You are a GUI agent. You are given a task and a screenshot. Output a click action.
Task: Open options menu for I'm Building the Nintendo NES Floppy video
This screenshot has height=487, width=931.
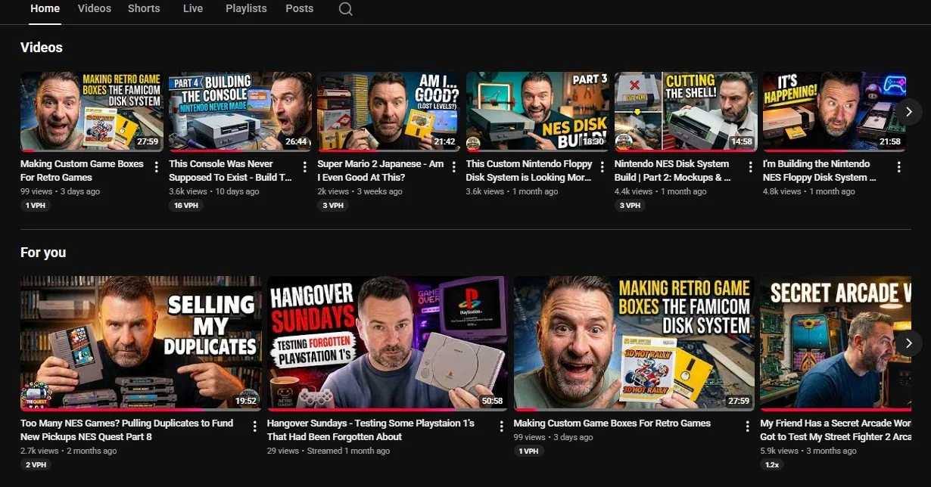coord(898,167)
